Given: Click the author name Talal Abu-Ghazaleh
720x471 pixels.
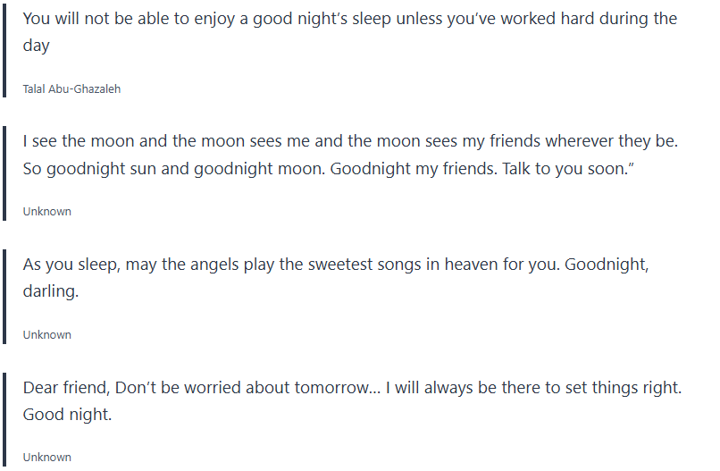Looking at the screenshot, I should click(71, 89).
